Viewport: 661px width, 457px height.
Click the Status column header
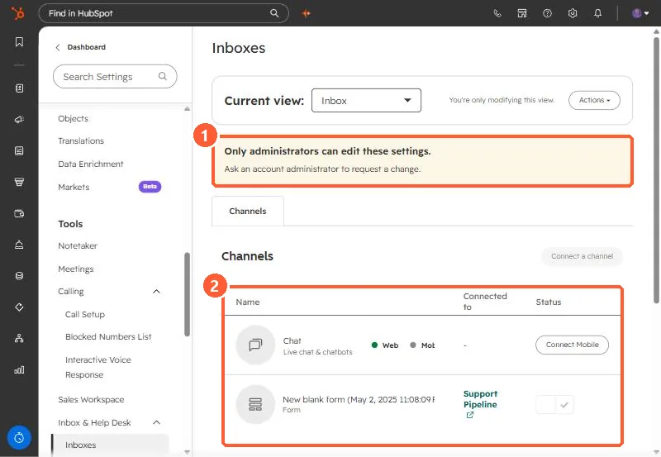(549, 302)
